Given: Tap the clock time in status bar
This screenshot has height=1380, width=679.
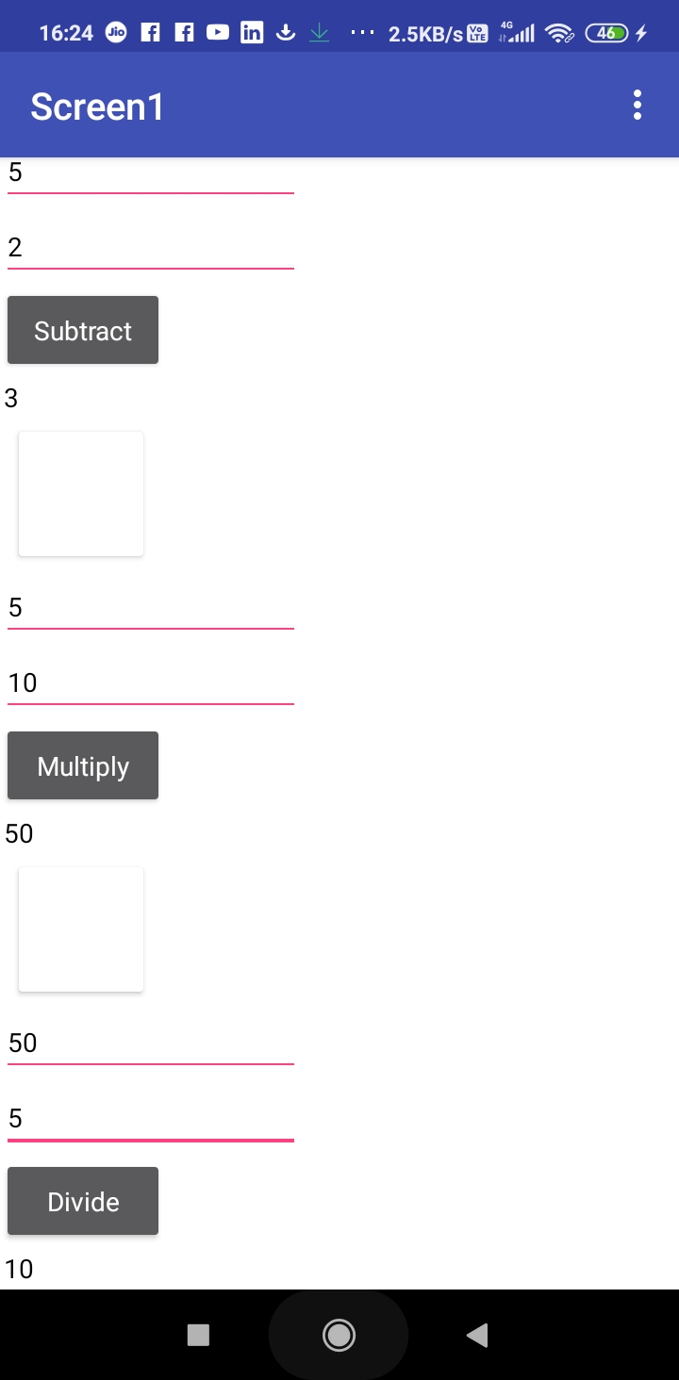Looking at the screenshot, I should (66, 33).
